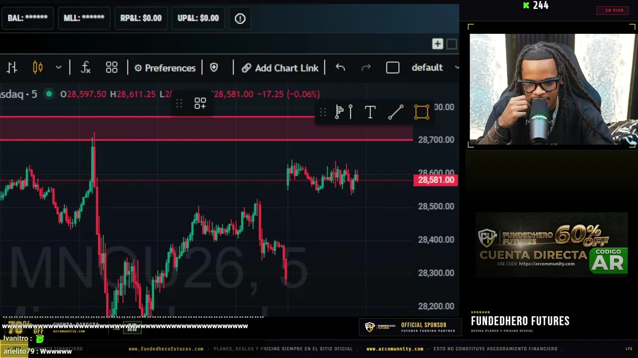Click the 28,400.00 price axis label

[x=436, y=240]
